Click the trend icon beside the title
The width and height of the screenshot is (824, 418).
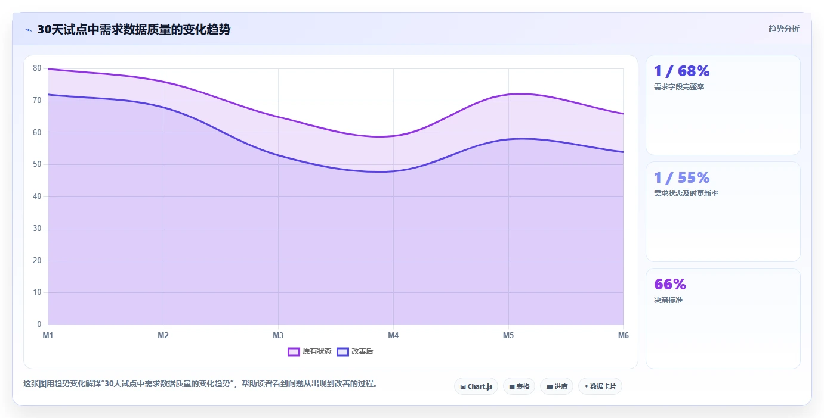click(x=28, y=29)
